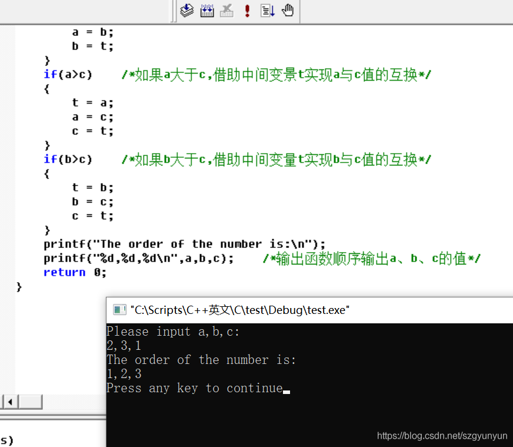Click the console window title icon
This screenshot has height=447, width=513.
[x=119, y=309]
